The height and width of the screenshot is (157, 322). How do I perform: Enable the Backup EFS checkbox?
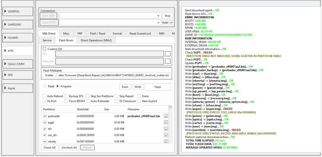click(66, 96)
